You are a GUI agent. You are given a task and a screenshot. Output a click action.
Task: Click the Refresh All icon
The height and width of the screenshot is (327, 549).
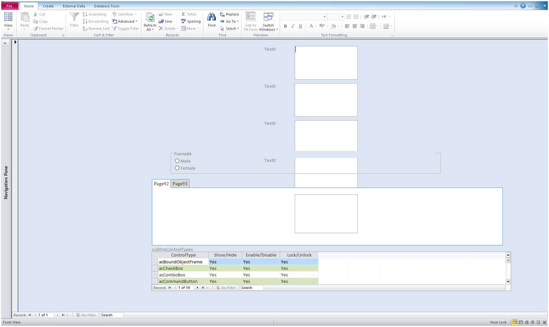click(150, 17)
